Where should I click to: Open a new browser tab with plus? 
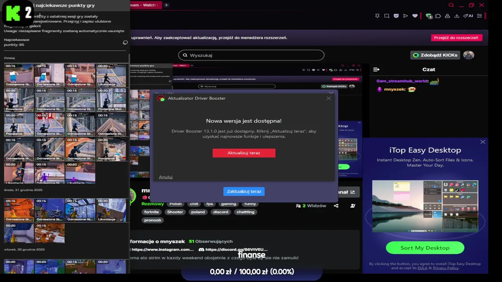point(166,5)
